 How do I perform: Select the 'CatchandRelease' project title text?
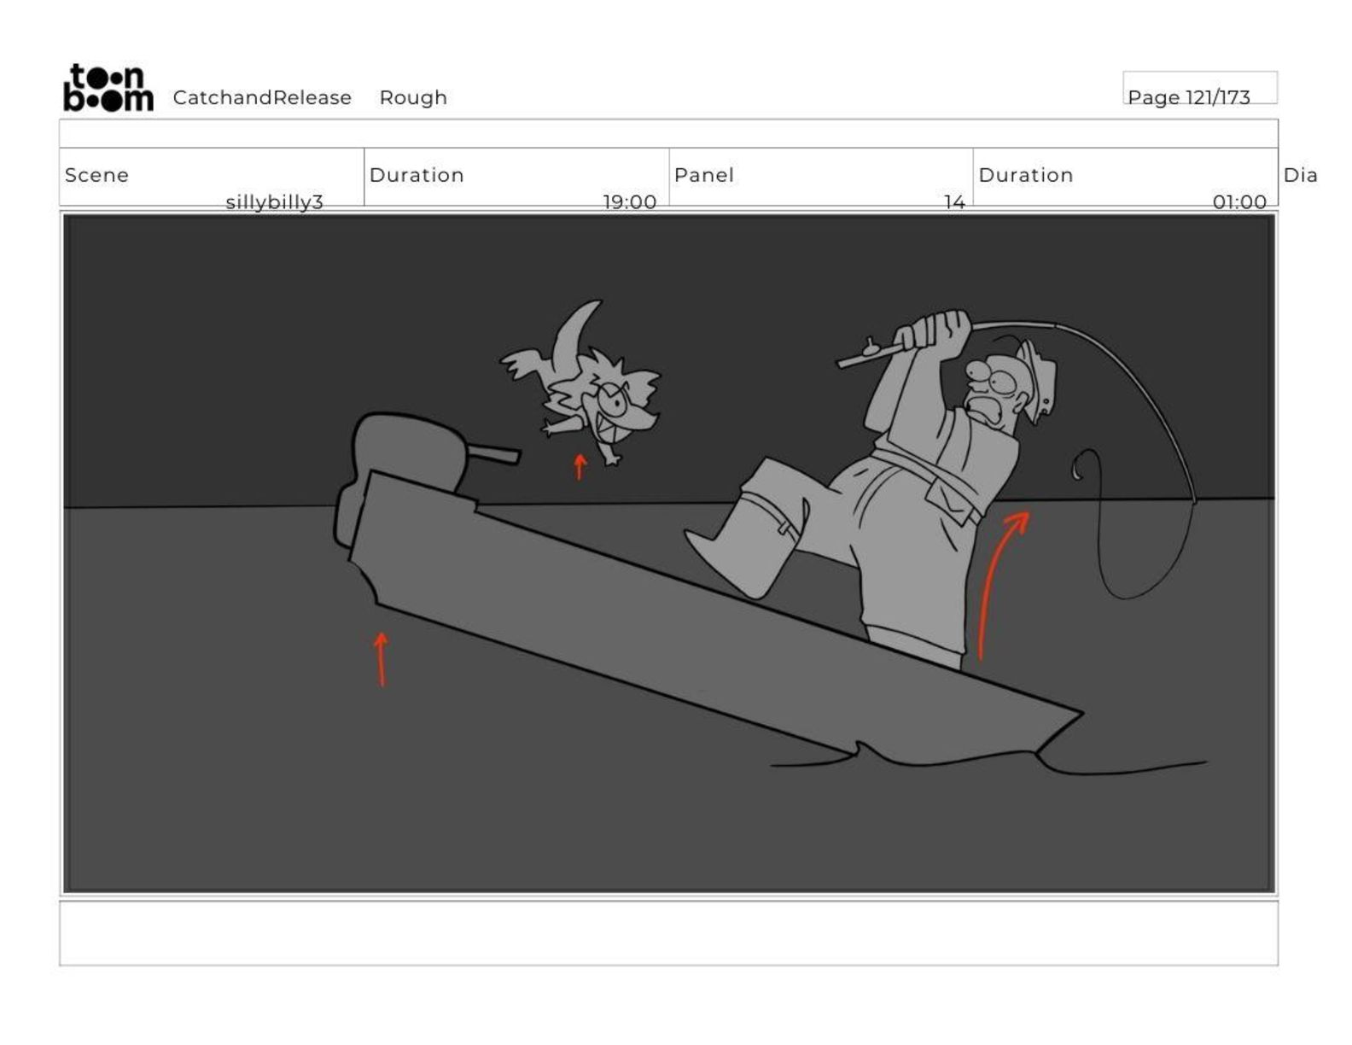(x=262, y=97)
